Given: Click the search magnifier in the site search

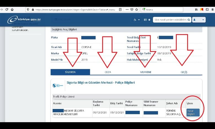Looking at the screenshot, I should [x=189, y=20].
